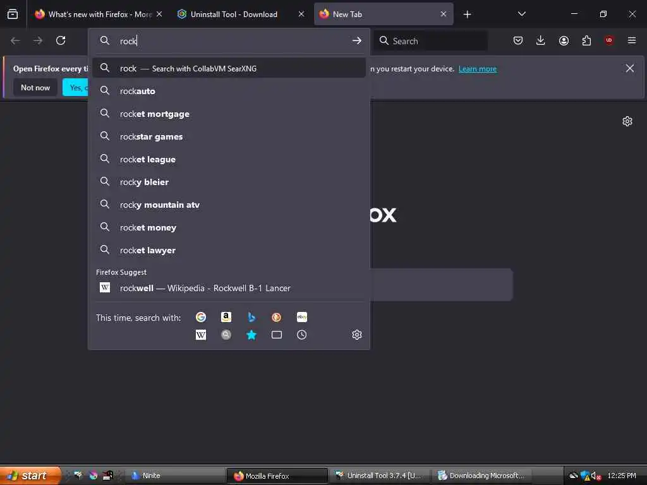This screenshot has width=647, height=485.
Task: Choose the rocket mortgage suggestion
Action: click(x=229, y=114)
